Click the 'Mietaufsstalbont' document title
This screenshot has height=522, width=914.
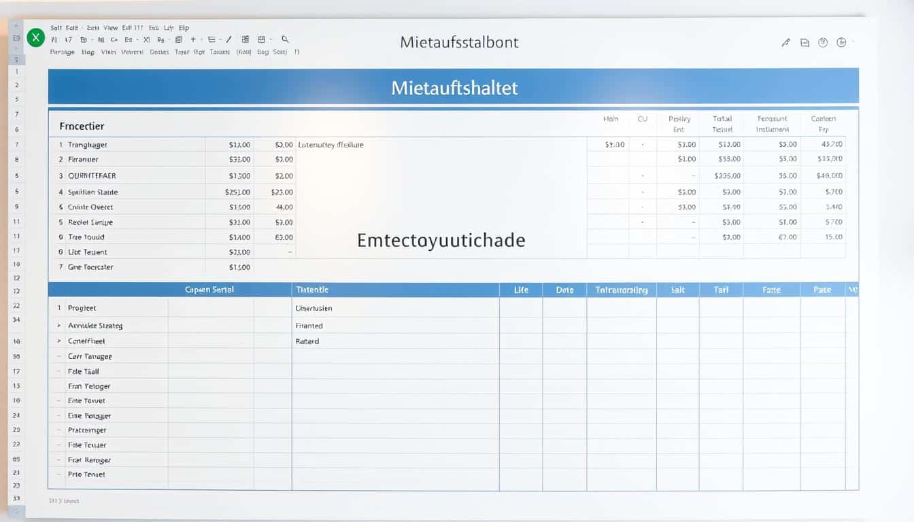tap(459, 42)
